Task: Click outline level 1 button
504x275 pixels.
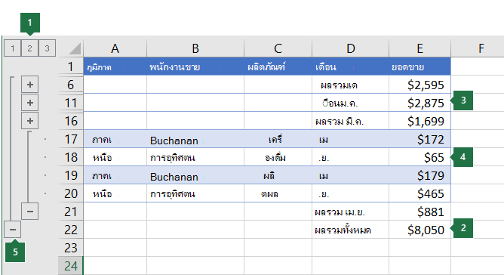Action: coord(13,48)
